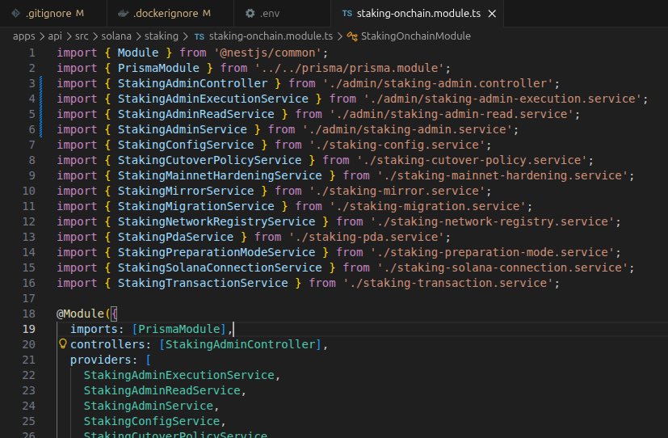Image resolution: width=668 pixels, height=438 pixels.
Task: Click the Docker whale icon on .dockerignore tab
Action: (123, 13)
